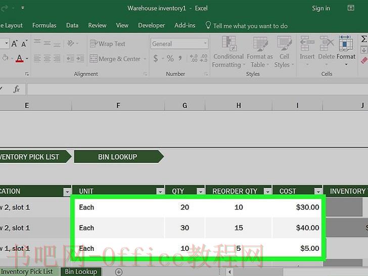Click the Delete cells icon
This screenshot has width=368, height=276.
(327, 43)
